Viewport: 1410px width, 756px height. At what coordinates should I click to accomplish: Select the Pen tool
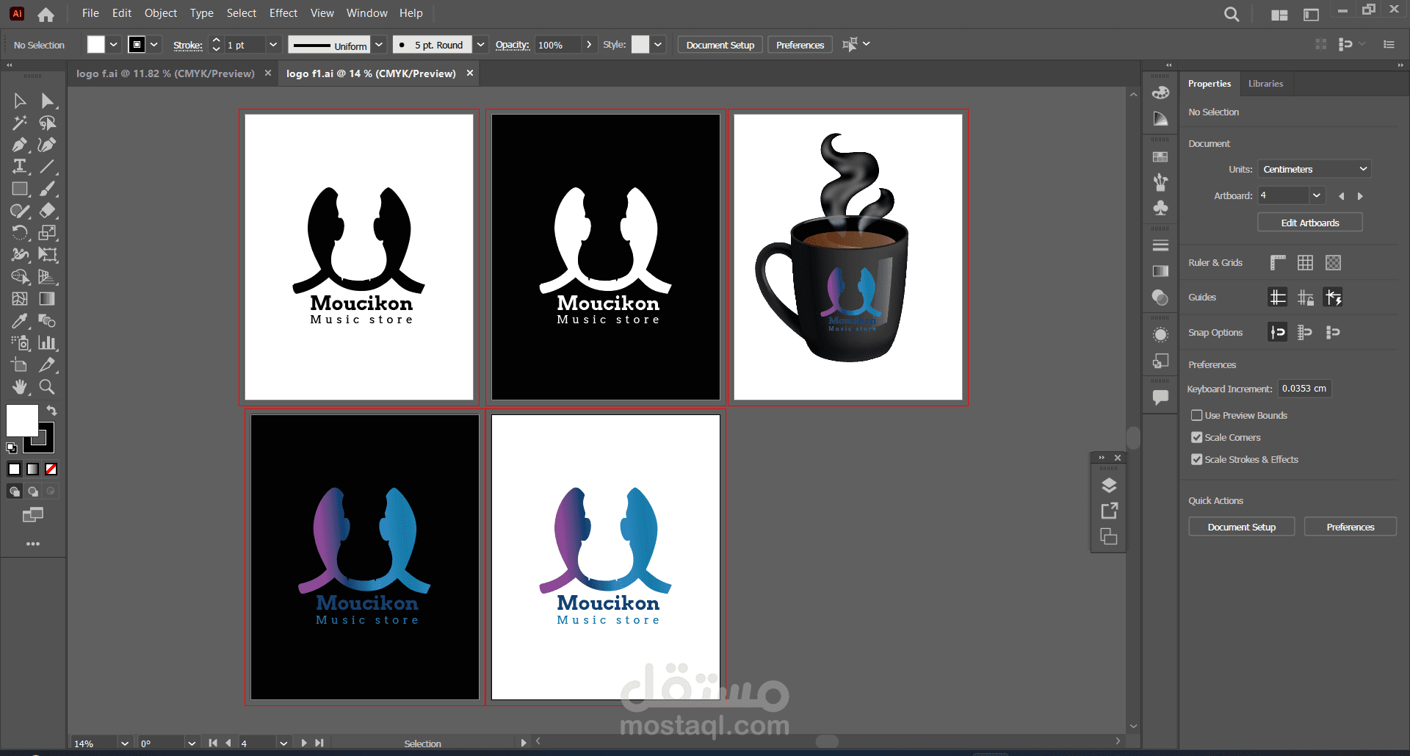click(20, 145)
